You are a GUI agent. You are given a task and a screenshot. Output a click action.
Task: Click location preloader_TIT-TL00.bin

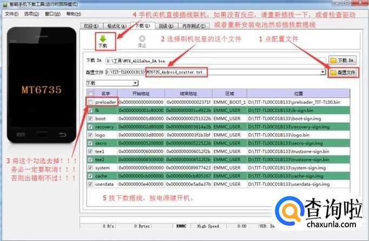coord(294,102)
